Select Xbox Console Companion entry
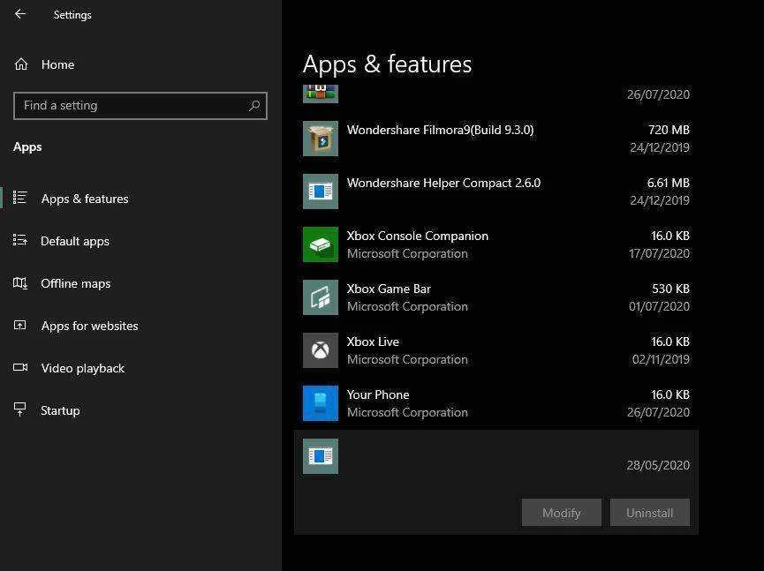Viewport: 764px width, 571px height. click(x=496, y=244)
